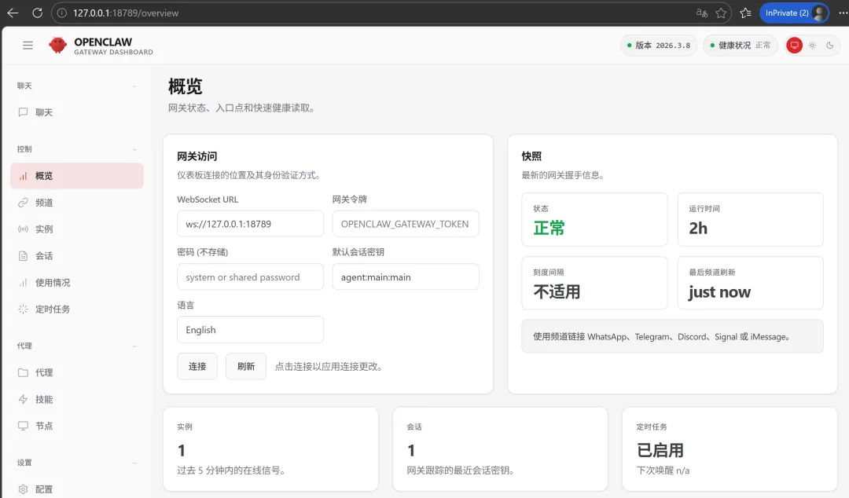The image size is (849, 498).
Task: Click the 概览 page heading
Action: (x=186, y=86)
